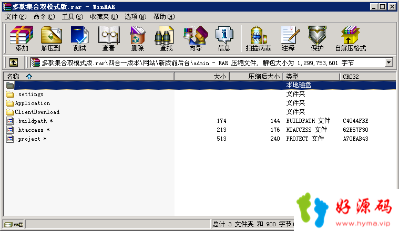This screenshot has height=231, width=399.
Task: Go up one folder level arrow
Action: click(14, 62)
